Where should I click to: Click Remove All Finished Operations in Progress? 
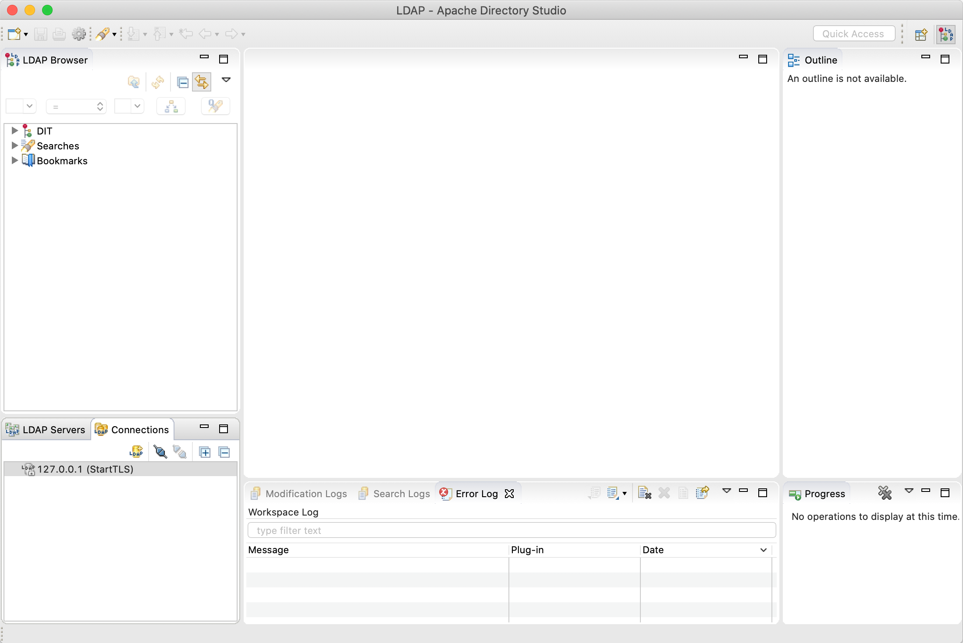tap(885, 493)
